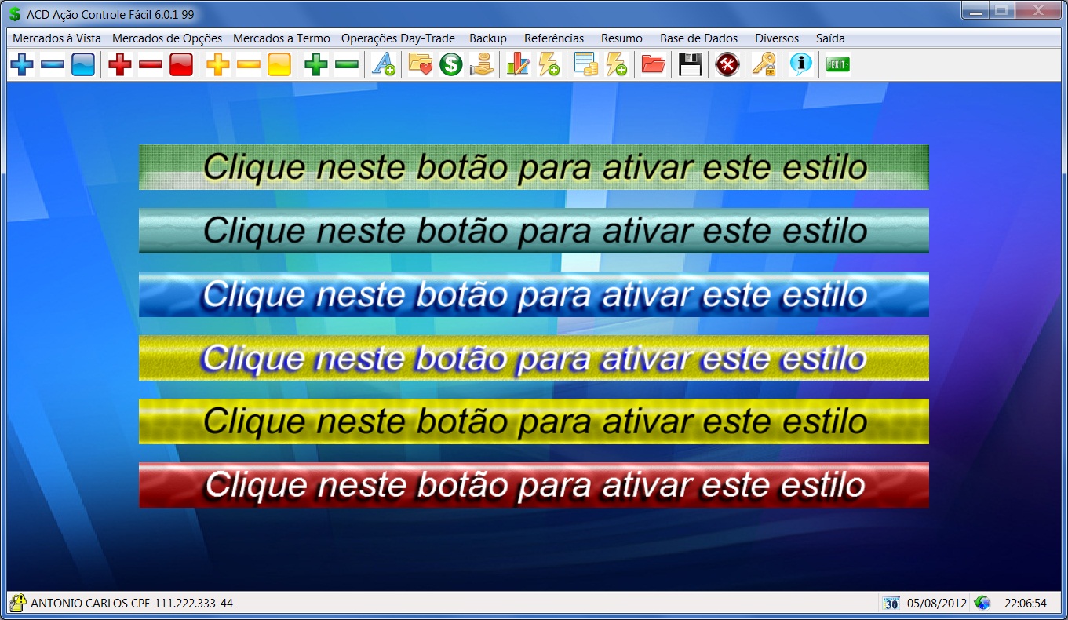
Task: Click the calendar icon in status bar
Action: [x=891, y=603]
